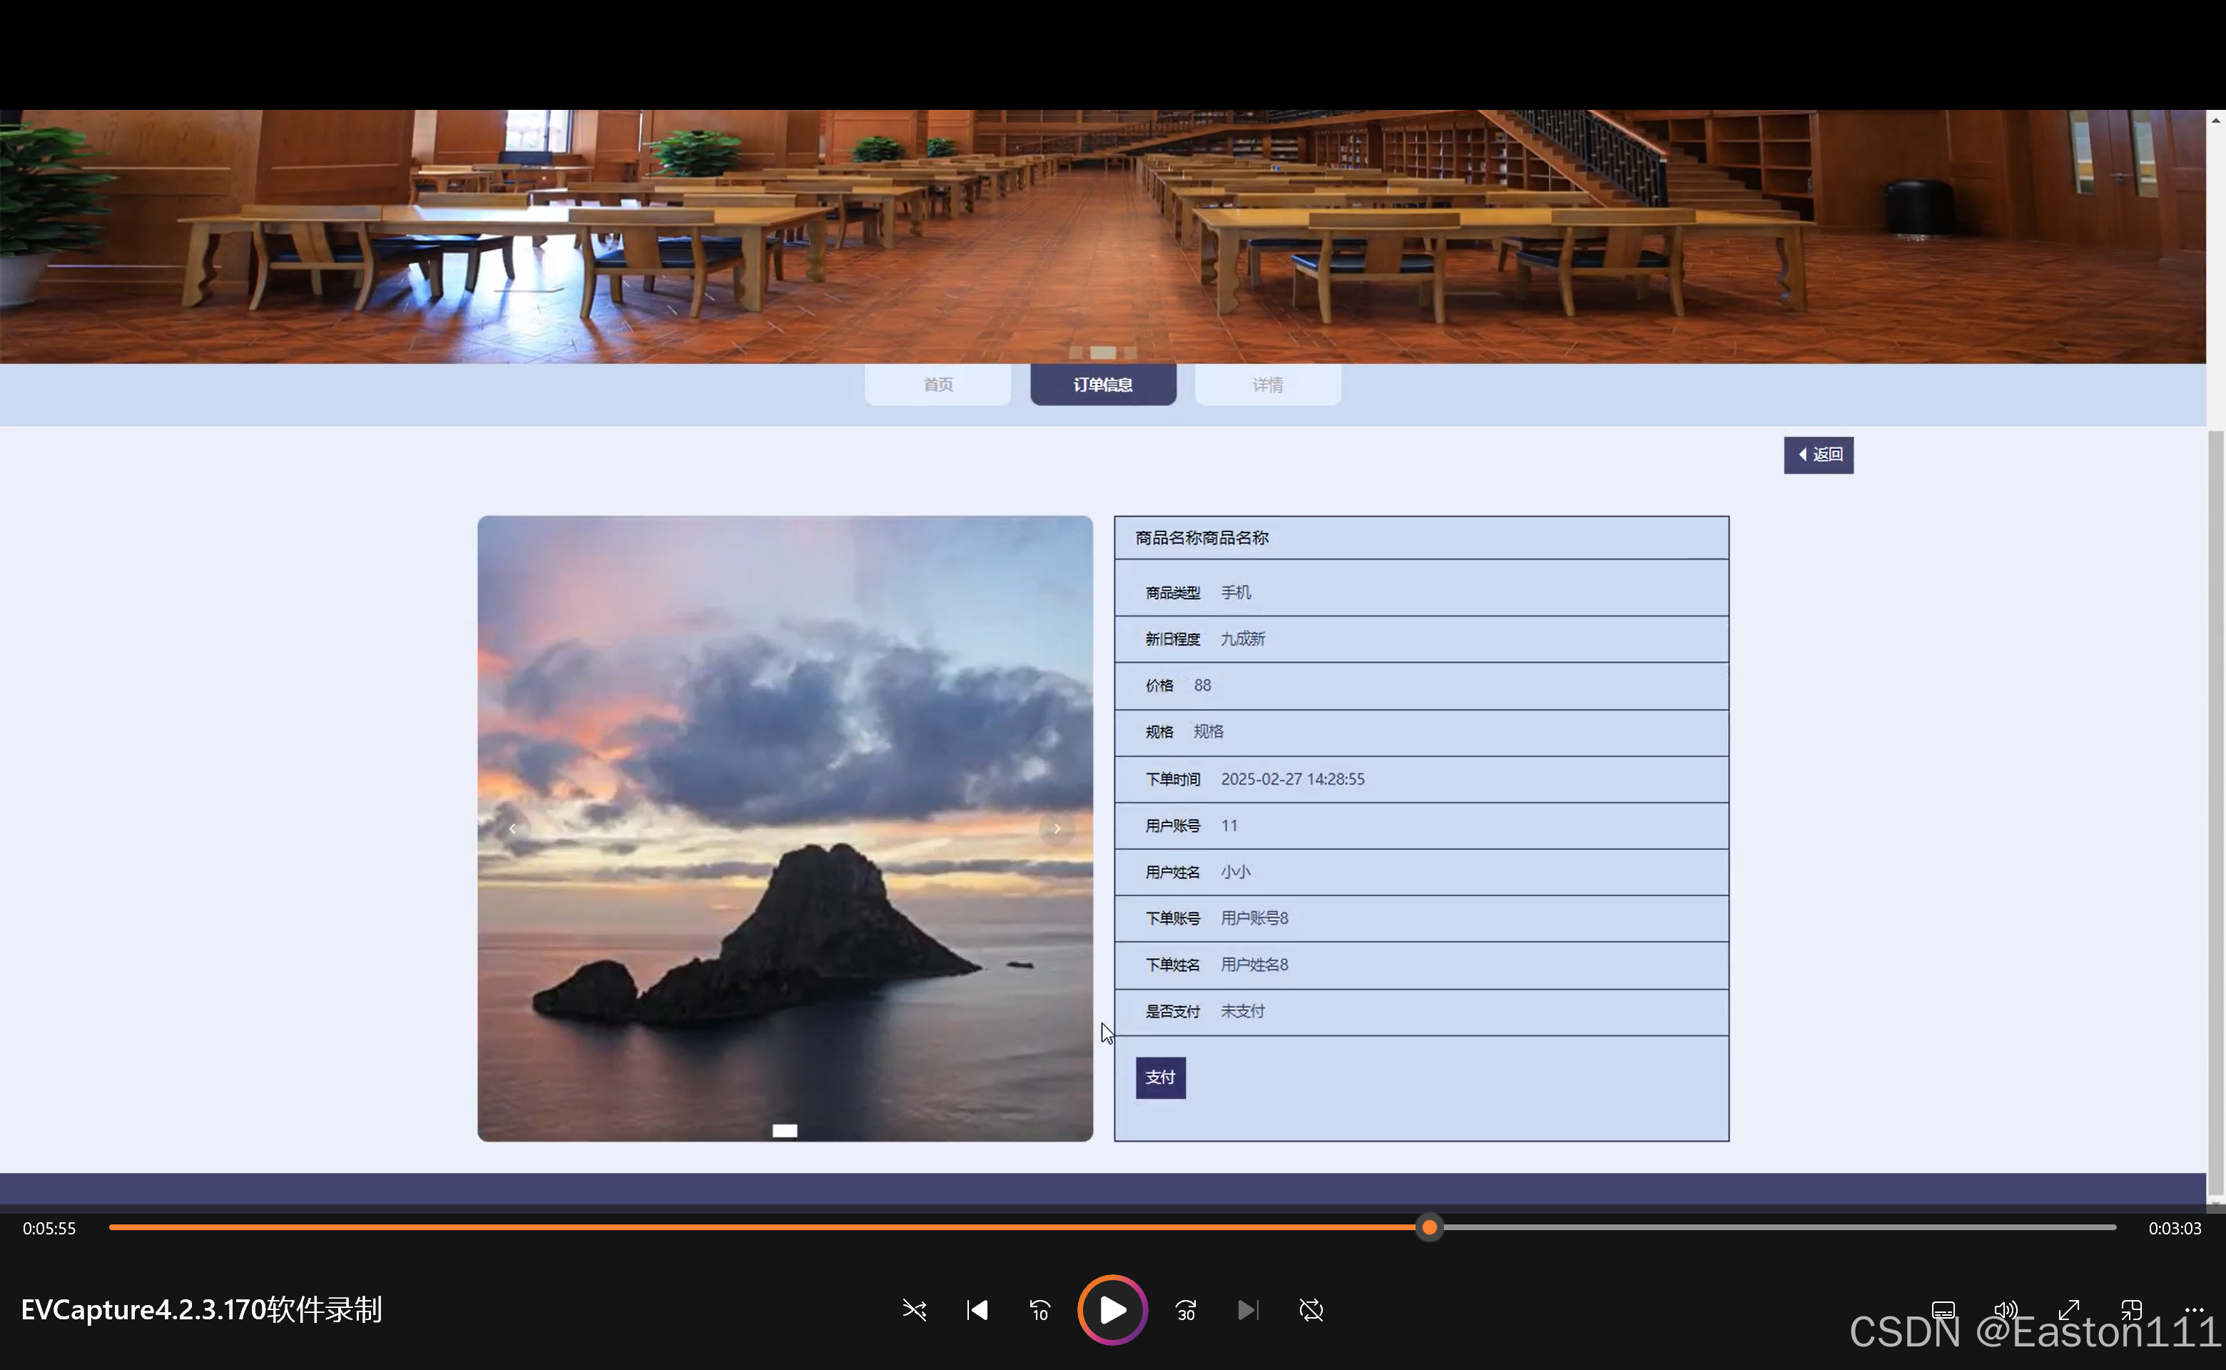Toggle the repeat mode icon
The image size is (2226, 1370).
[x=1311, y=1310]
